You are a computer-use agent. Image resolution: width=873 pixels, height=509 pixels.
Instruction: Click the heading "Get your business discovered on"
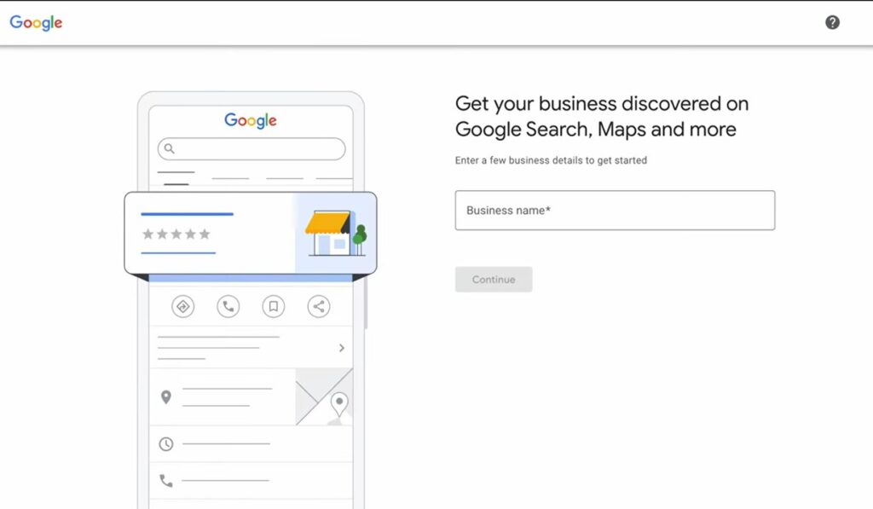(602, 103)
